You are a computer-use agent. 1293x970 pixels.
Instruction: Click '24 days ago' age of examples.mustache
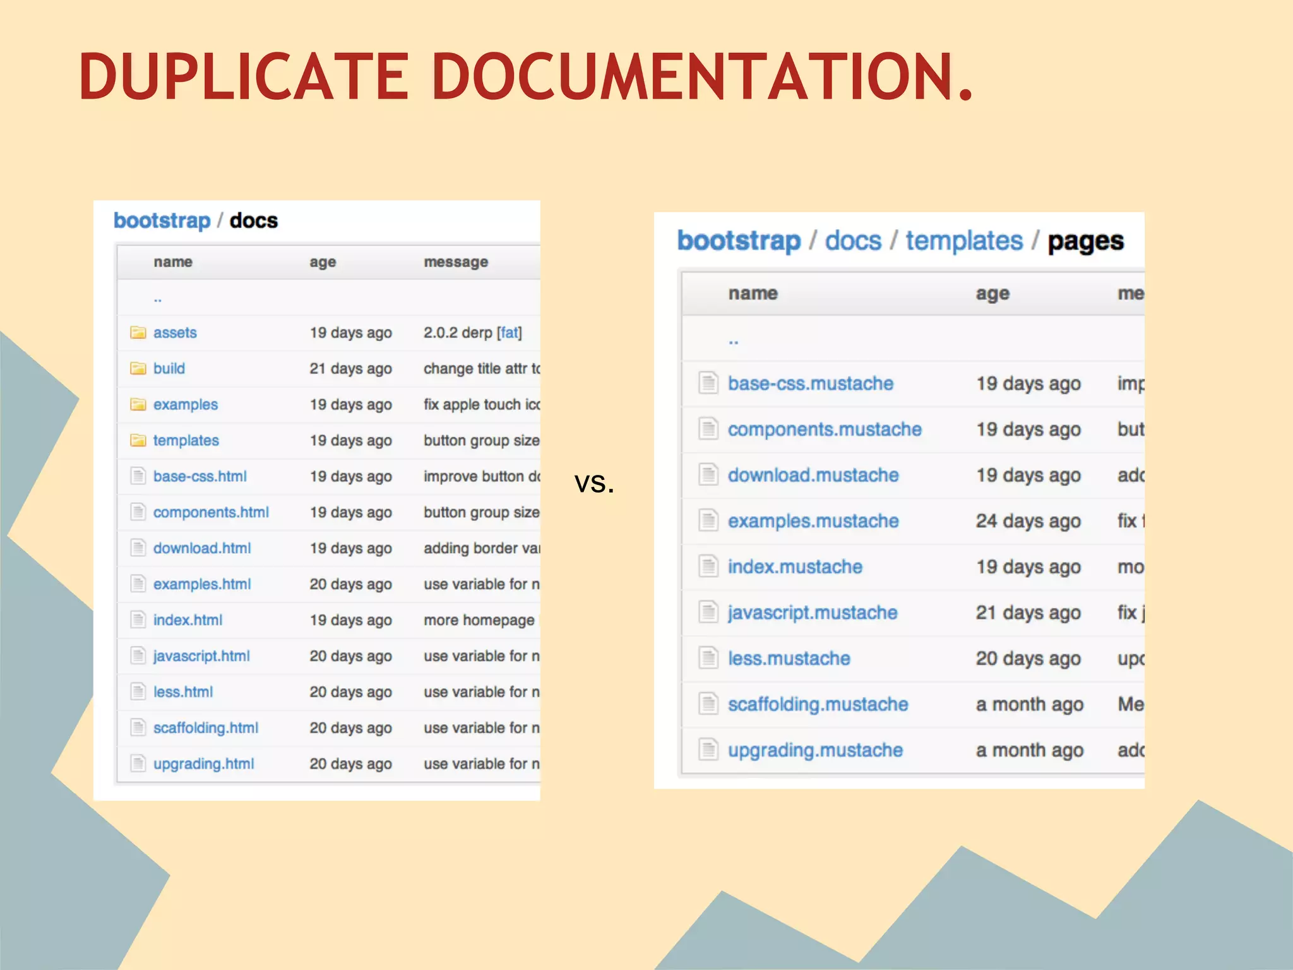(x=1028, y=521)
